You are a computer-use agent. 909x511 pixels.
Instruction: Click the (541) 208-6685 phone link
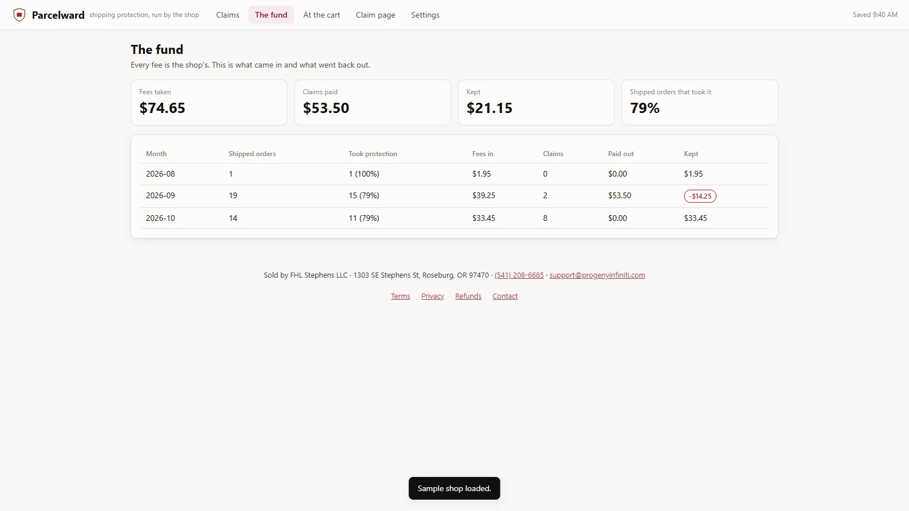(519, 275)
